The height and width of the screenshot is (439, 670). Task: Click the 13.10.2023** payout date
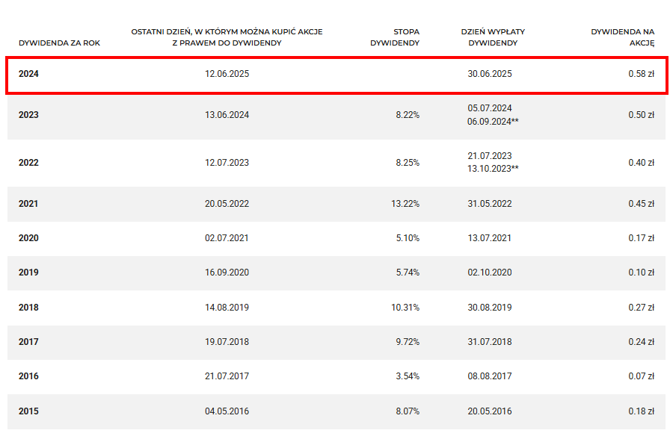(x=493, y=169)
